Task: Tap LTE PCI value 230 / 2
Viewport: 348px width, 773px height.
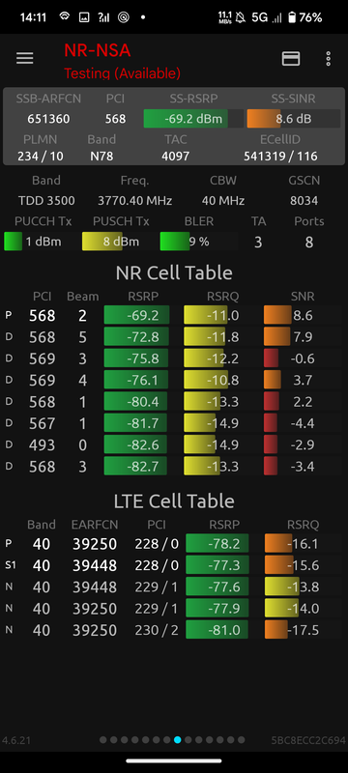Action: point(157,630)
